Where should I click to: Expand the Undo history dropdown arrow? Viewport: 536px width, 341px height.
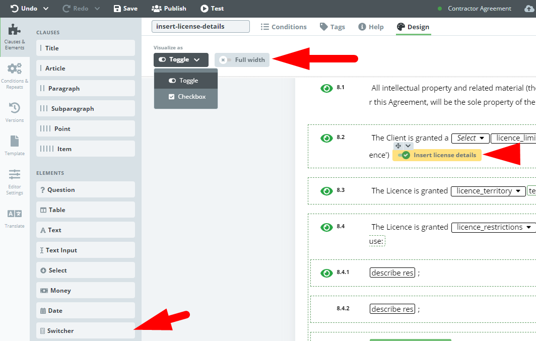tap(46, 9)
